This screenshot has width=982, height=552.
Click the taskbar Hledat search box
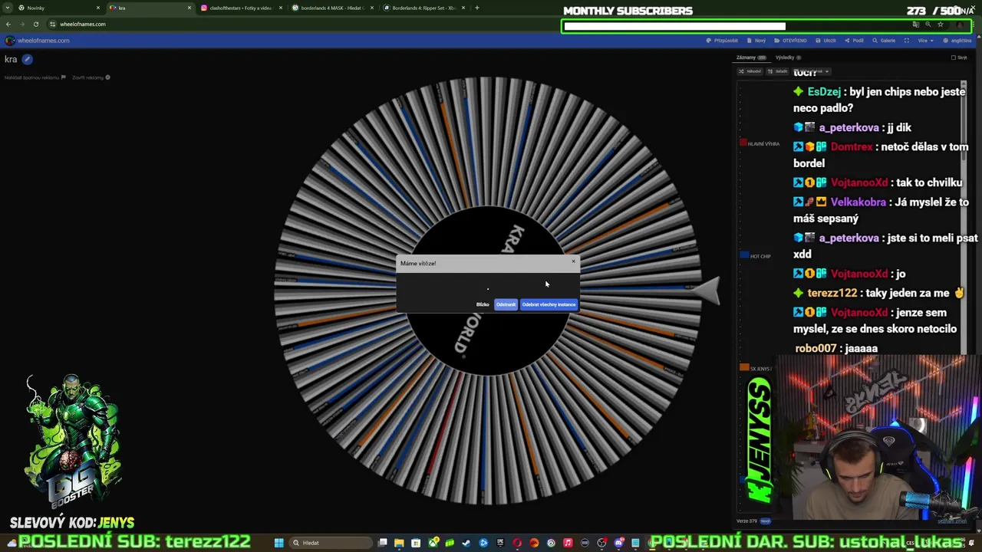tap(330, 543)
